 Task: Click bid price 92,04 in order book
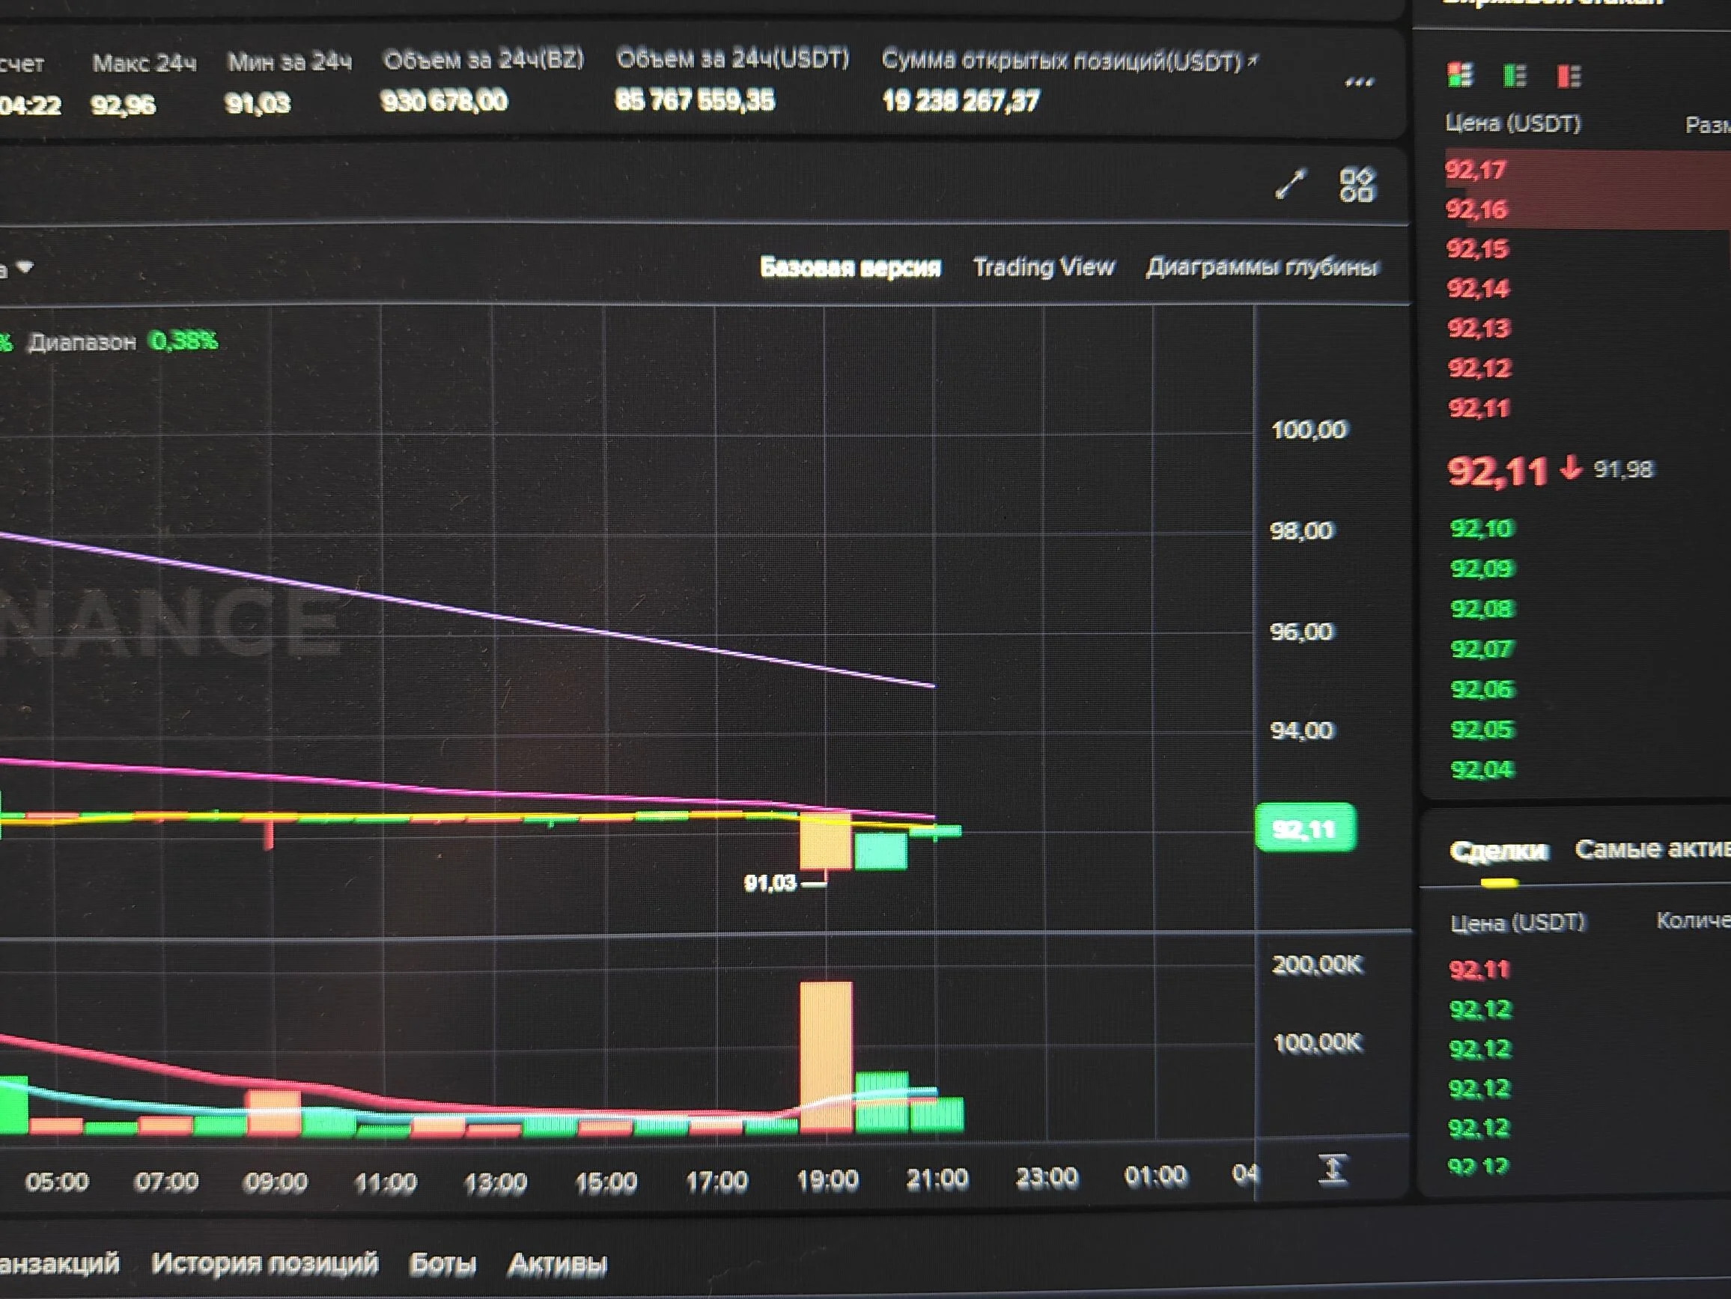[x=1482, y=769]
